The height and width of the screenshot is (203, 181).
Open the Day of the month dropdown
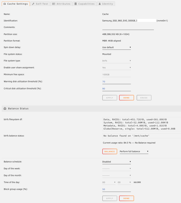click(117, 175)
